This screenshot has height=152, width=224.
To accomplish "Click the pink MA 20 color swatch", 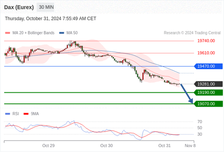I will pos(8,33).
